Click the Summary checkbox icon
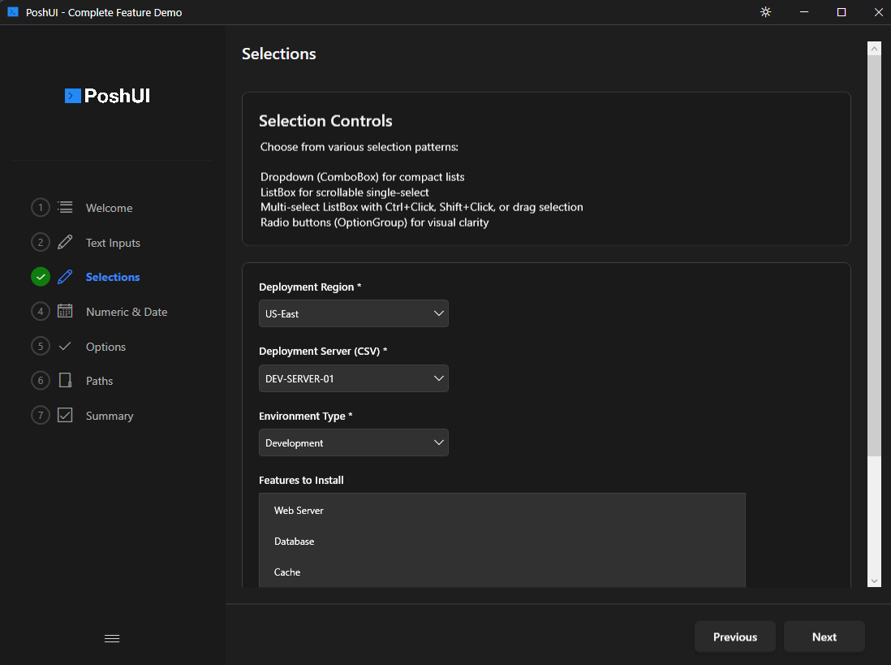This screenshot has width=891, height=665. tap(66, 416)
